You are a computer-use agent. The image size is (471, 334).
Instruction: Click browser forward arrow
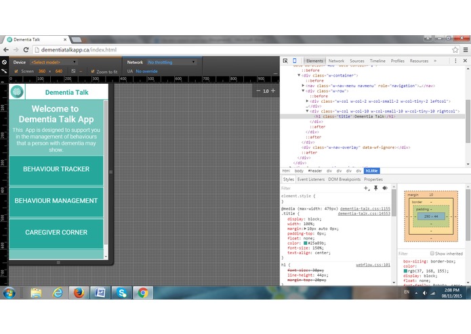(16, 50)
